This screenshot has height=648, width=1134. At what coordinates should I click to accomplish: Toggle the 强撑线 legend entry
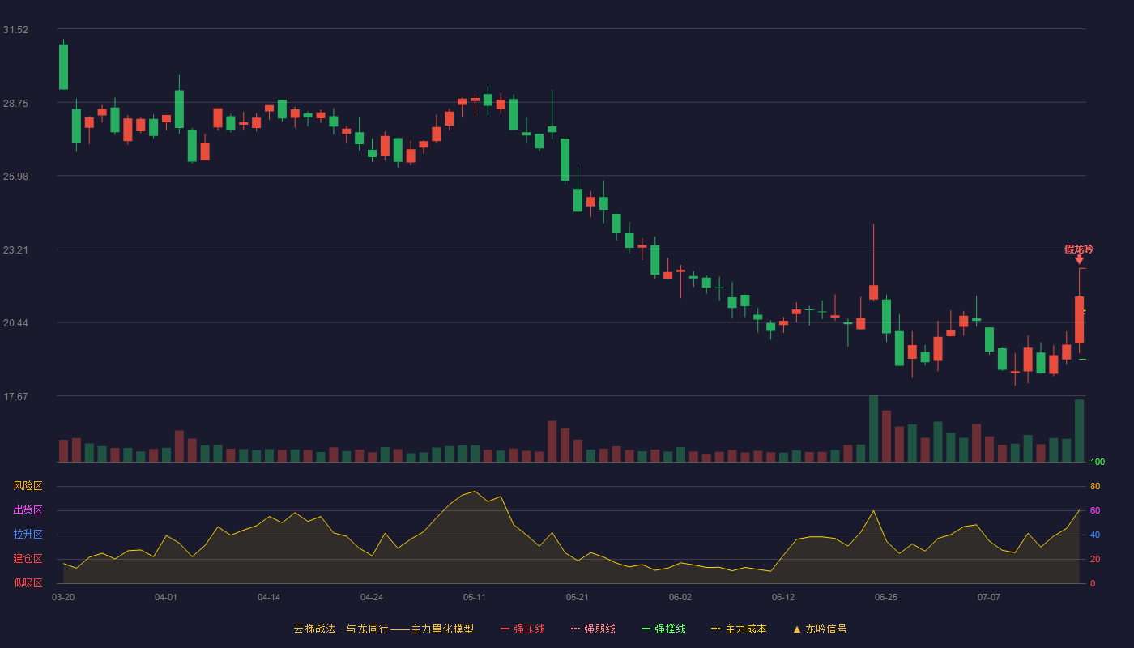[663, 629]
